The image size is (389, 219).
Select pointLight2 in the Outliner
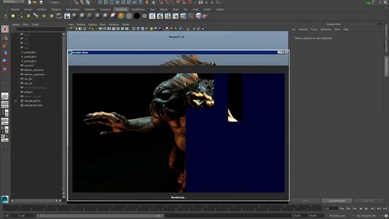30,57
